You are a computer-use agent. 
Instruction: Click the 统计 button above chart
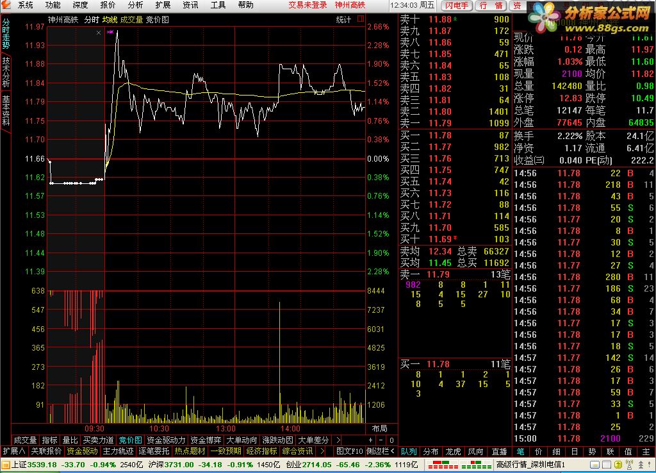coord(343,20)
